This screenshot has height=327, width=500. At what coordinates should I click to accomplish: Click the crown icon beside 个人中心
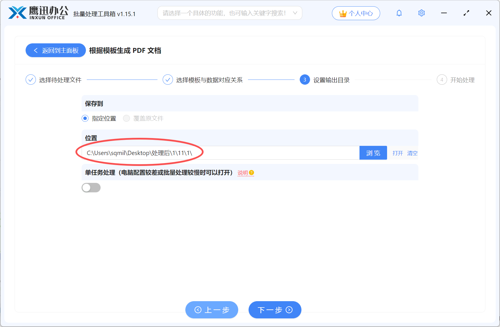tap(343, 13)
